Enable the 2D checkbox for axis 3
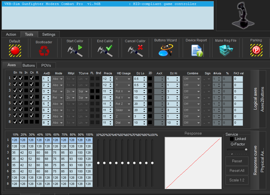The width and height of the screenshot is (270, 195). 150,91
